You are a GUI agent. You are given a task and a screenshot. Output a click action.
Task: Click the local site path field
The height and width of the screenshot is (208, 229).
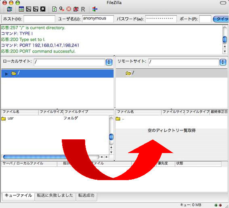click(x=69, y=62)
